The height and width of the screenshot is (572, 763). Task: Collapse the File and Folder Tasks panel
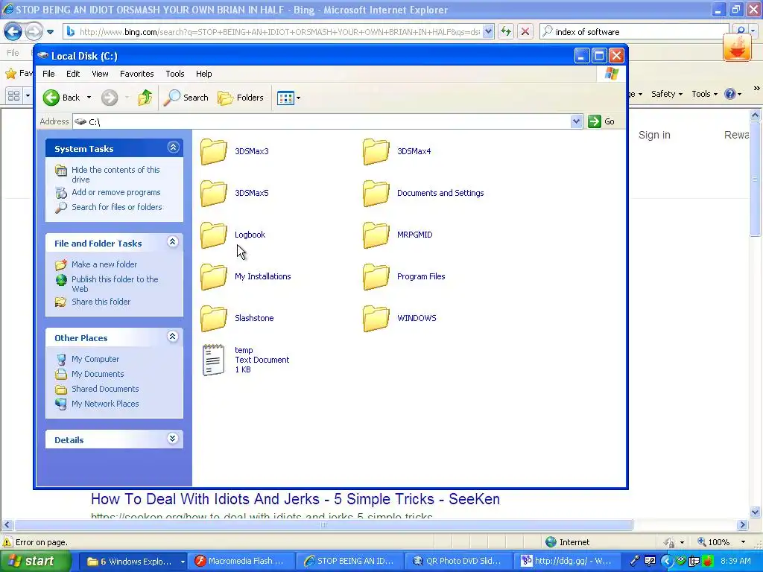[x=173, y=242]
